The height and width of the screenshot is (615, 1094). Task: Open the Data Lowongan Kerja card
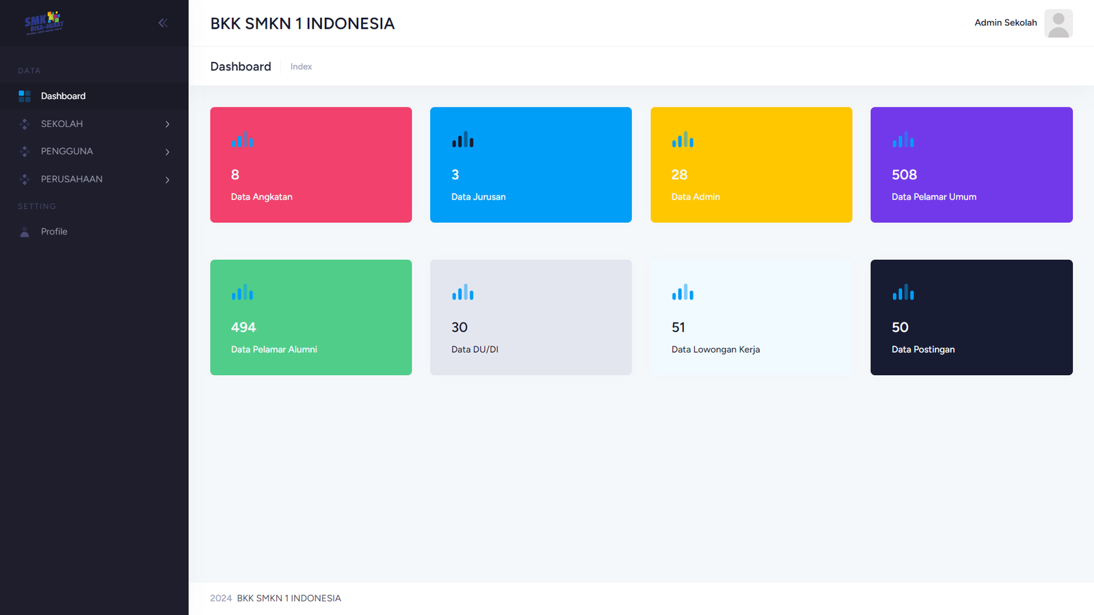751,317
